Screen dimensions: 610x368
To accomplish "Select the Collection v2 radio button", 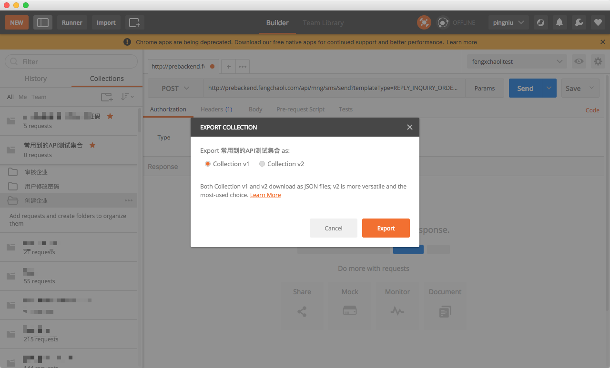I will [262, 164].
